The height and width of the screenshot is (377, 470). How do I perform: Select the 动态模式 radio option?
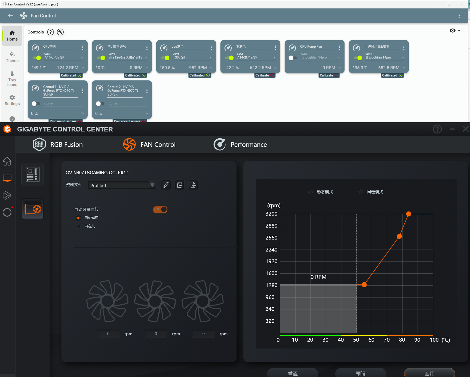pos(311,192)
